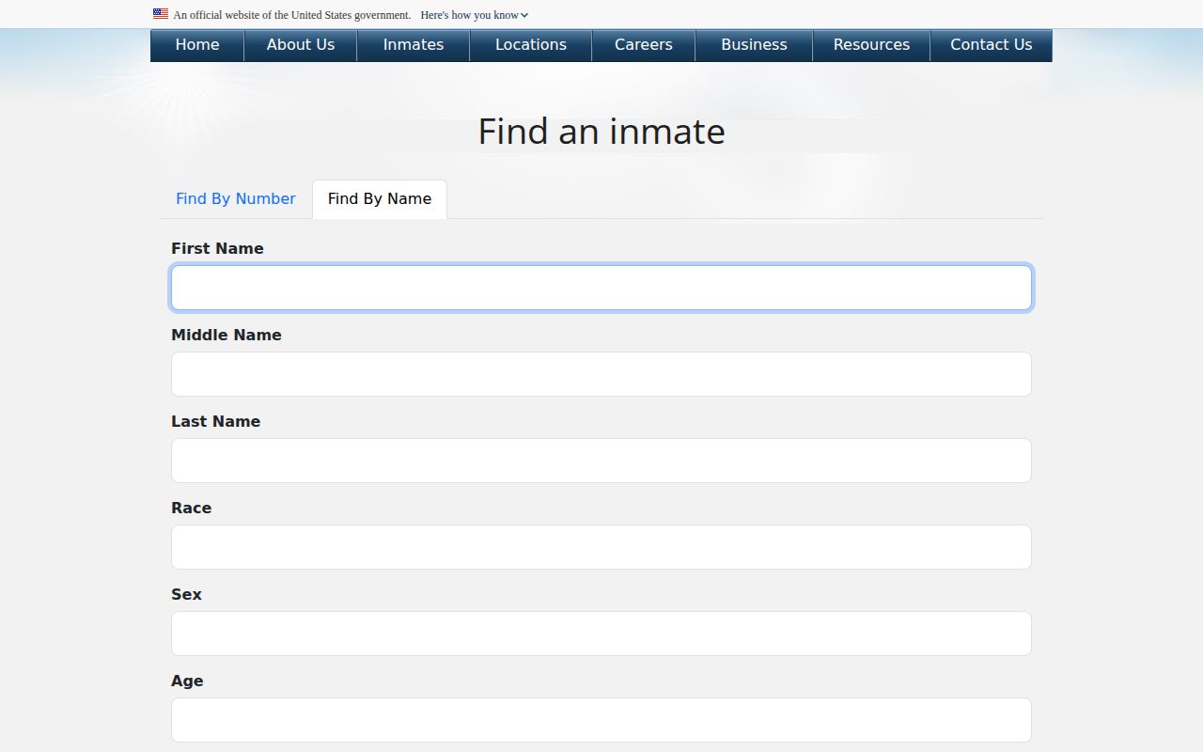The width and height of the screenshot is (1203, 752).
Task: Click the Last Name text box
Action: point(601,461)
